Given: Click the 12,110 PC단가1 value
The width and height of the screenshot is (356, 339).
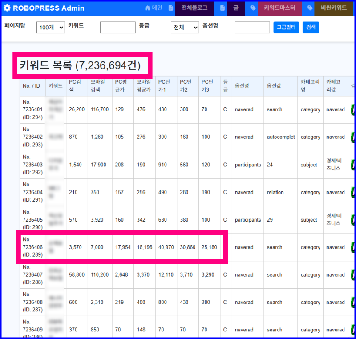Looking at the screenshot, I should click(x=166, y=275).
